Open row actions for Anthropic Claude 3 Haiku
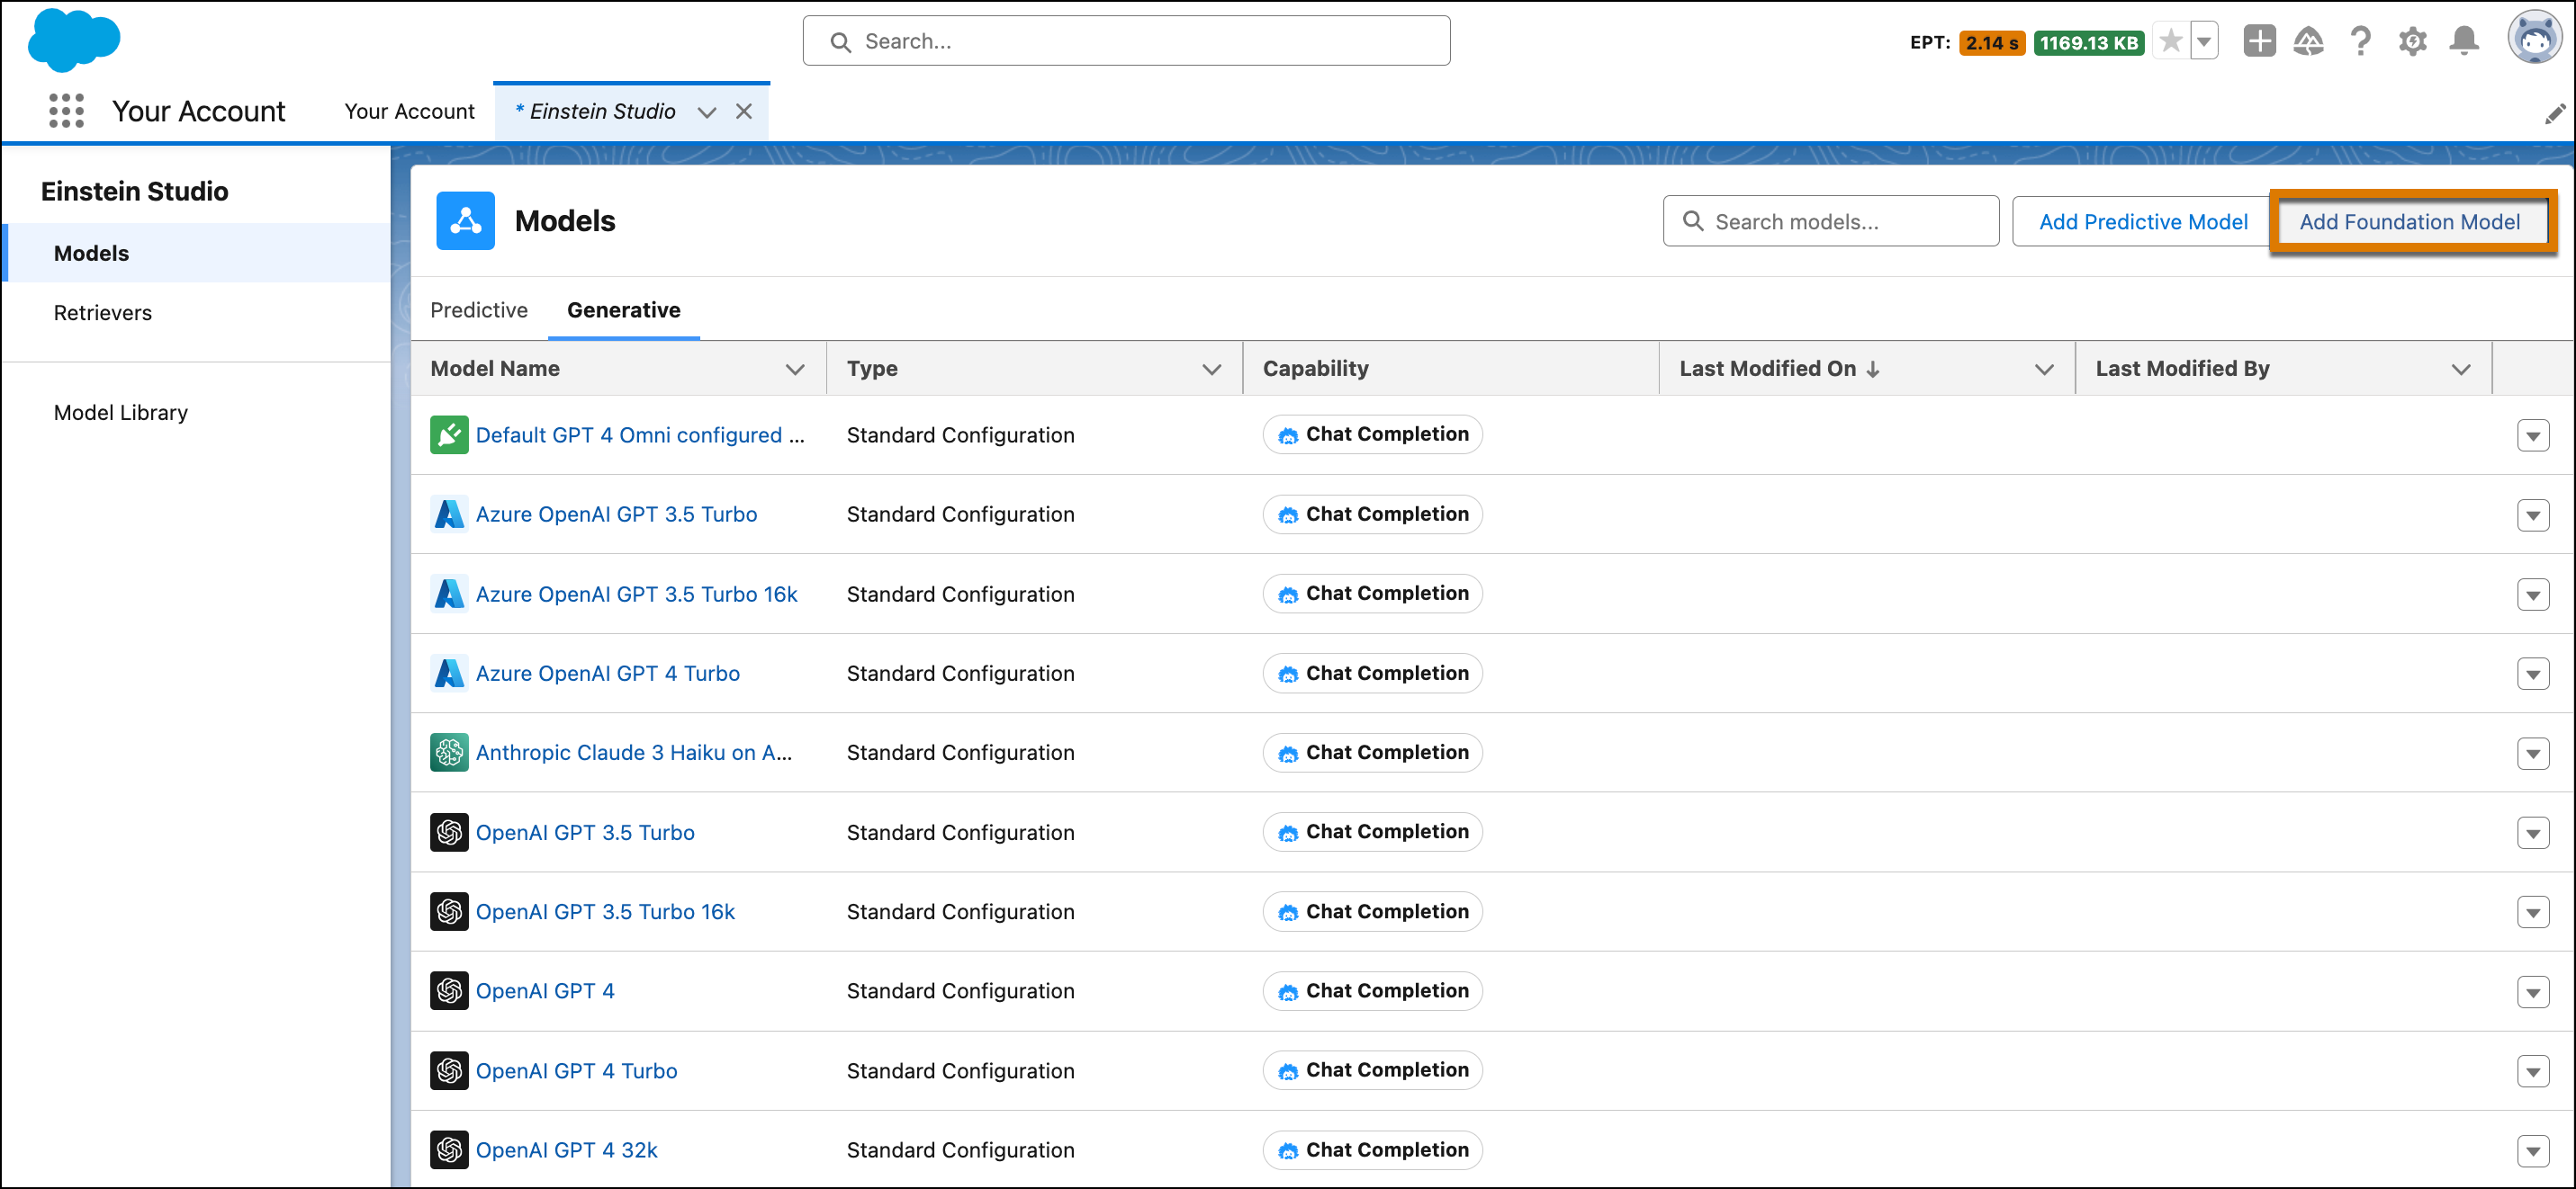Image resolution: width=2576 pixels, height=1189 pixels. pos(2532,754)
